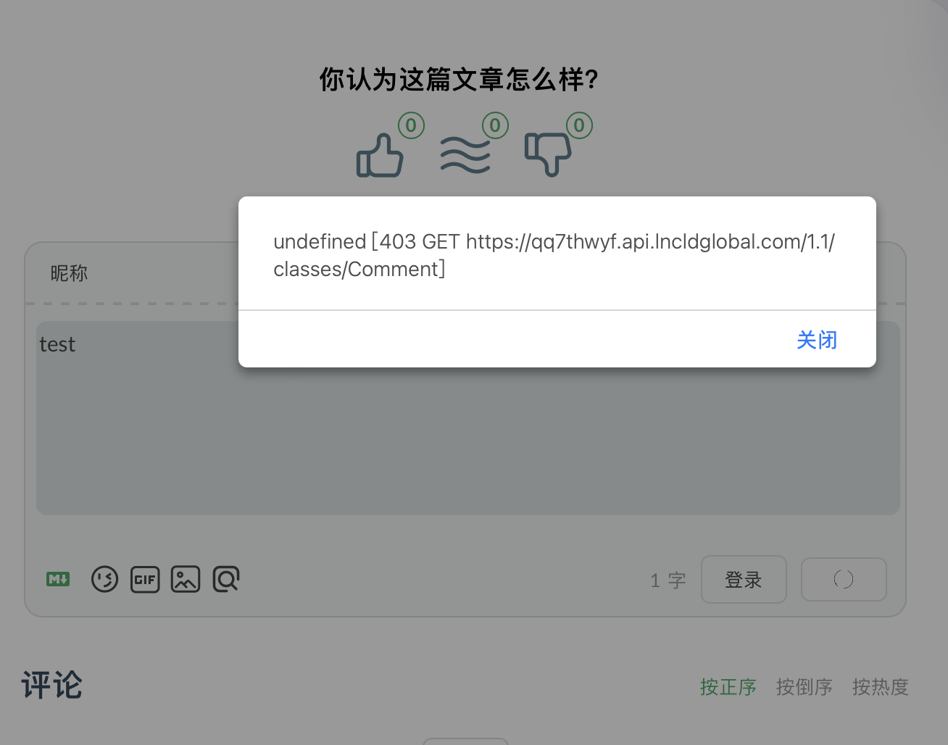Upload an image to the comment
This screenshot has width=948, height=745.
pyautogui.click(x=186, y=579)
